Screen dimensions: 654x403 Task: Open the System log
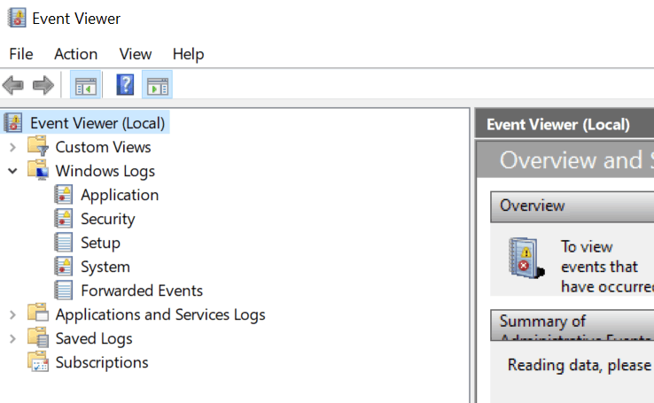tap(105, 267)
